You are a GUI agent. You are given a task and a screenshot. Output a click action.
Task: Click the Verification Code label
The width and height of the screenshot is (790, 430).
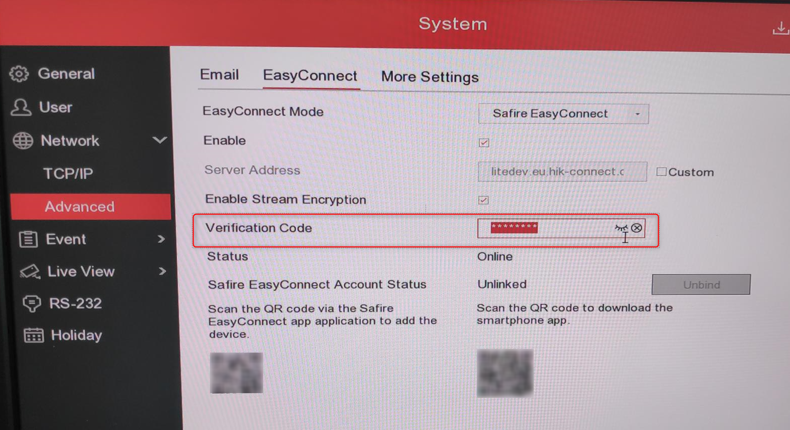[258, 228]
